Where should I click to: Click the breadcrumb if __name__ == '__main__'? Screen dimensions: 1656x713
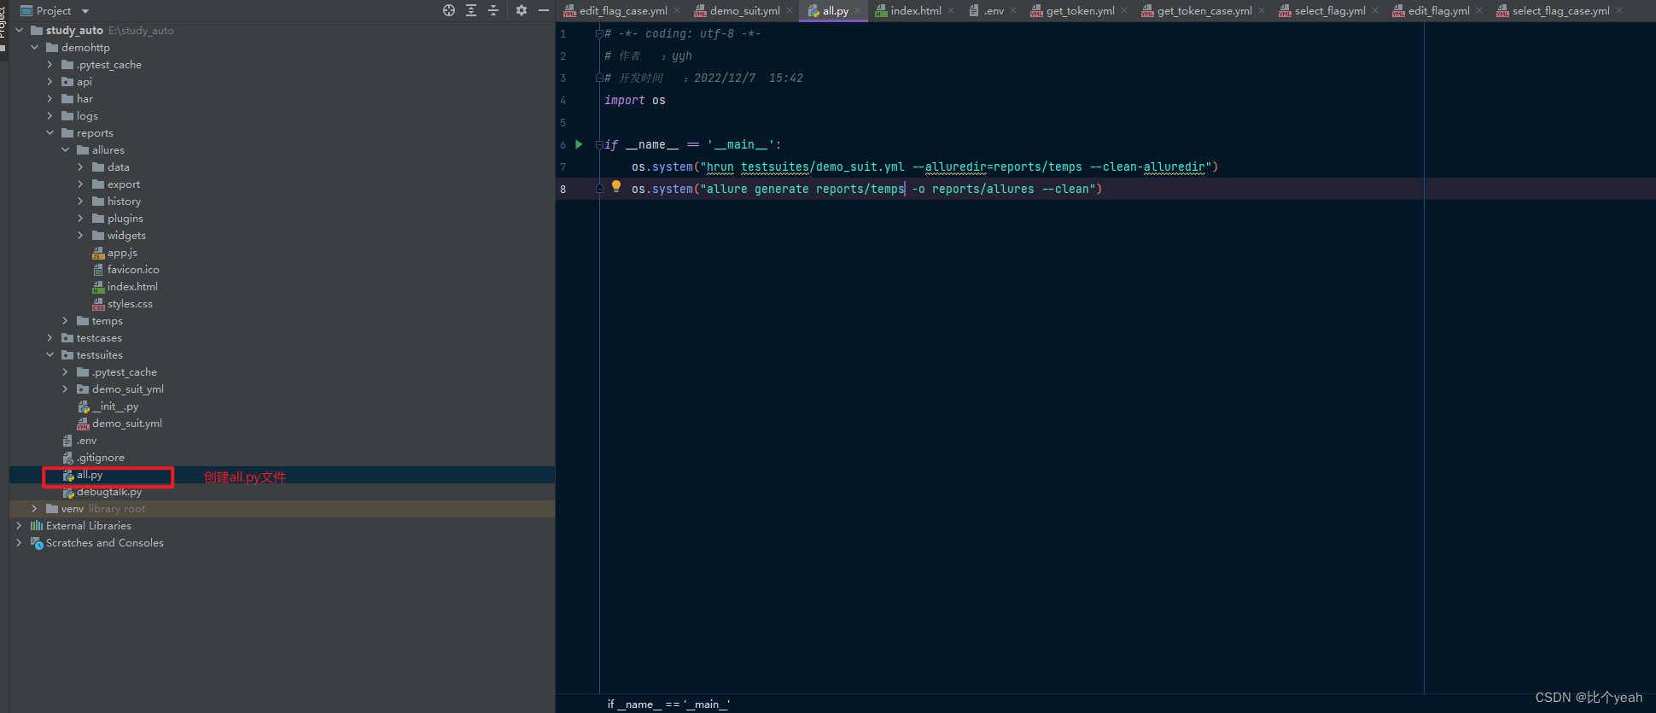pos(668,704)
